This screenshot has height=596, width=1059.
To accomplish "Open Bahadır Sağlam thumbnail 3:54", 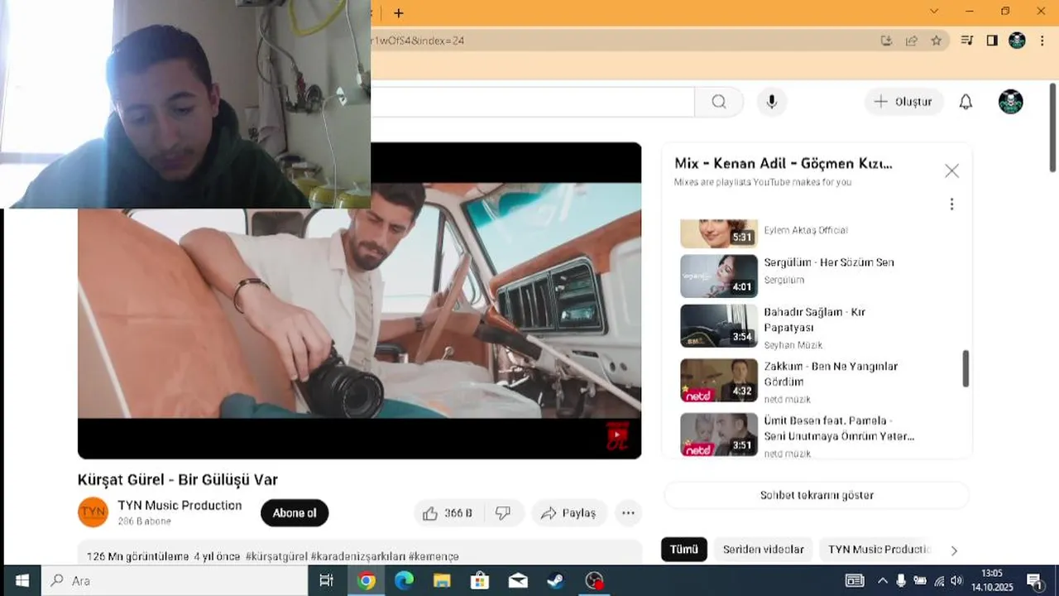I will pos(719,326).
